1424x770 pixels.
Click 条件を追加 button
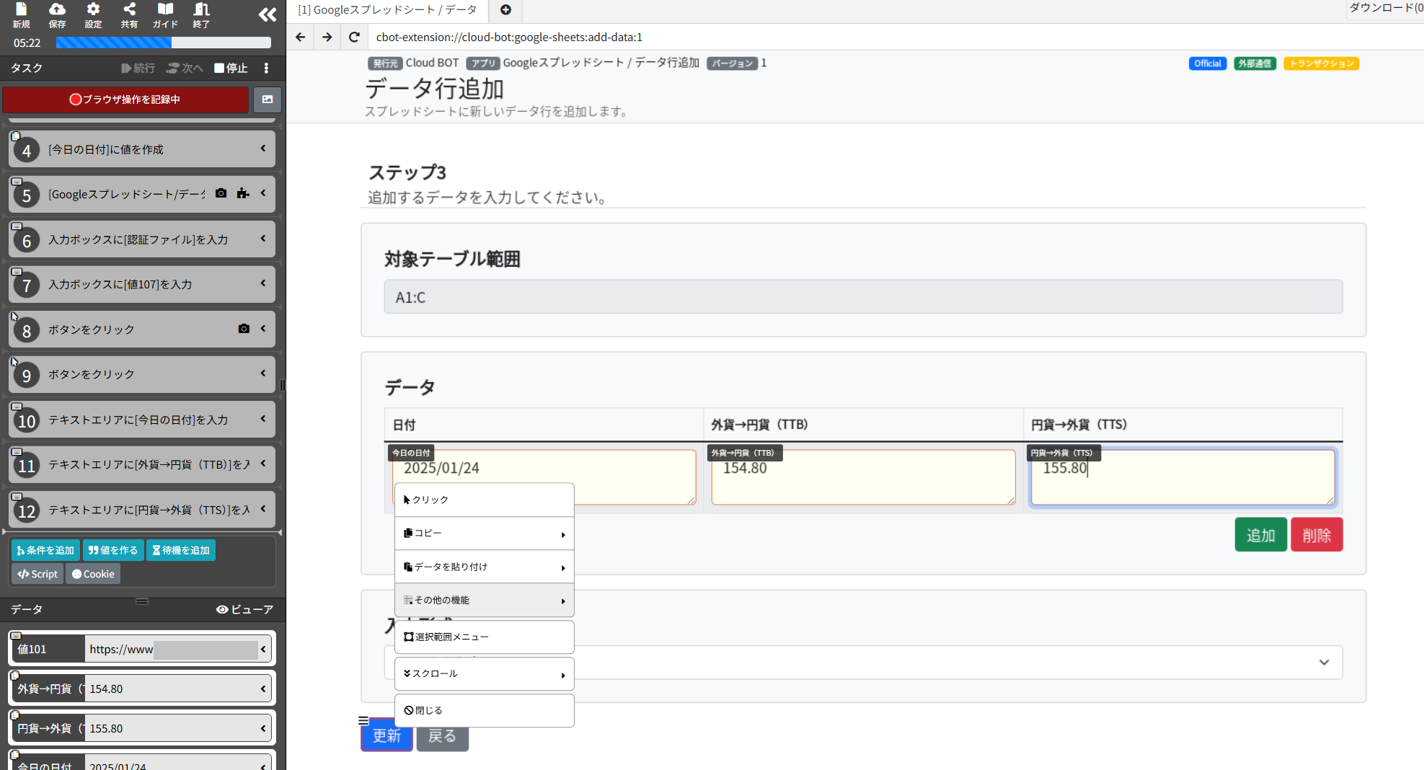point(45,550)
